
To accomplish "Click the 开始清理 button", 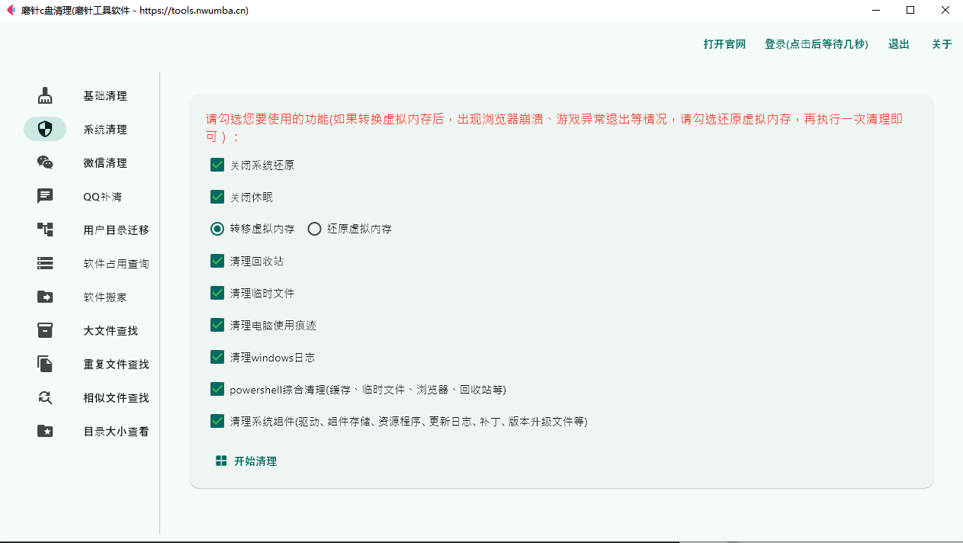I will [x=247, y=461].
